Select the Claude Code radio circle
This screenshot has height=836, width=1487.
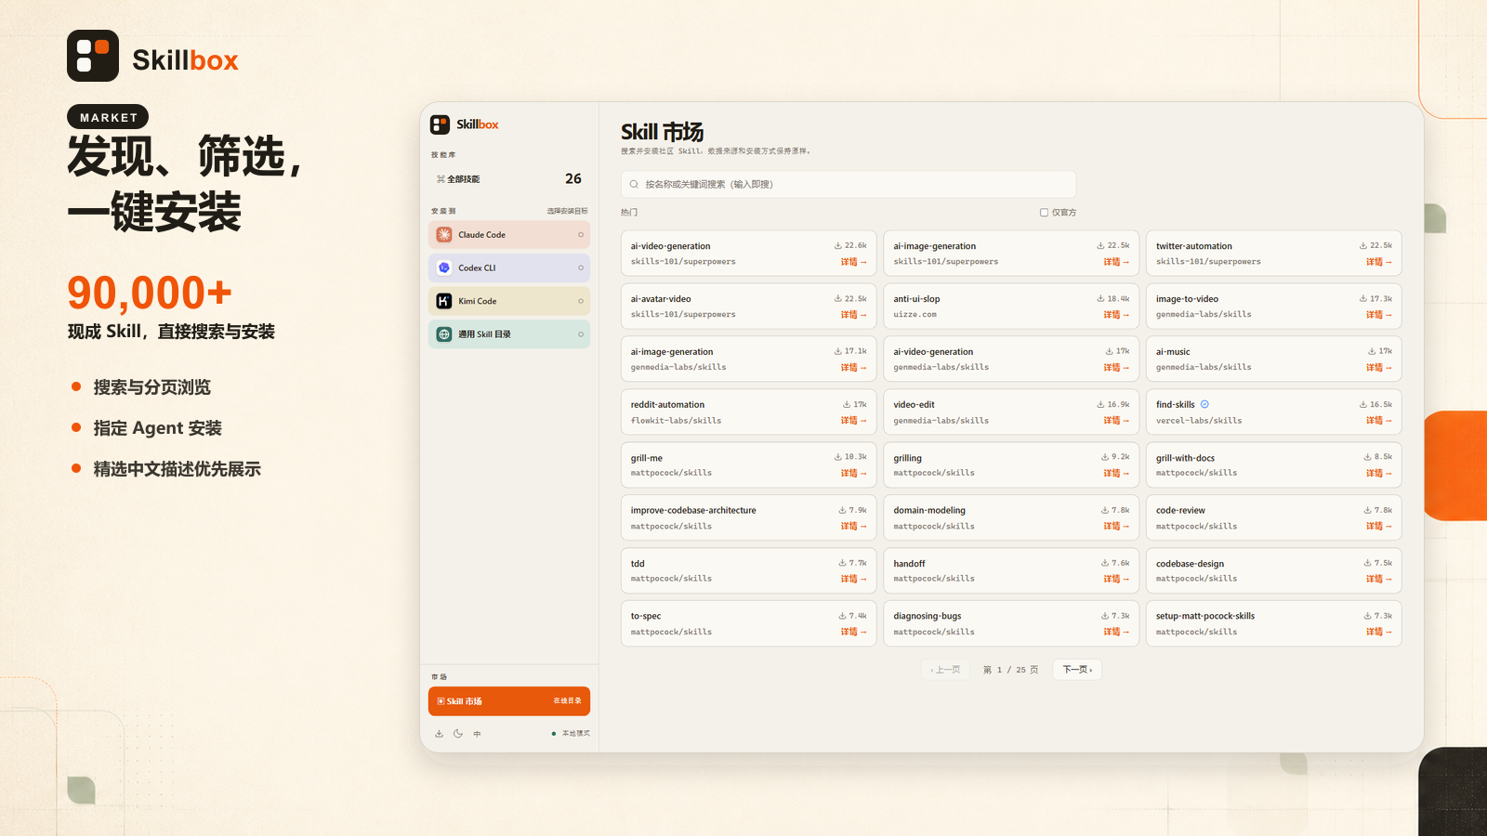click(x=581, y=235)
